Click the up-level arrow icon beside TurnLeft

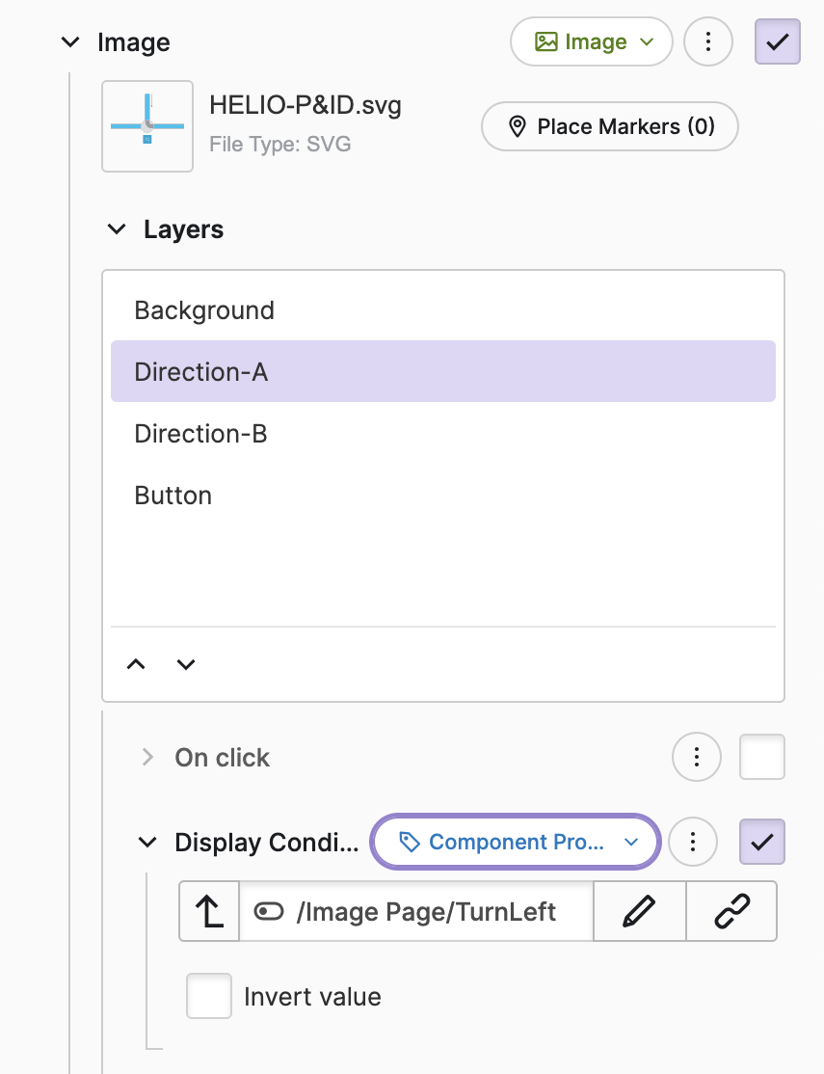point(209,911)
